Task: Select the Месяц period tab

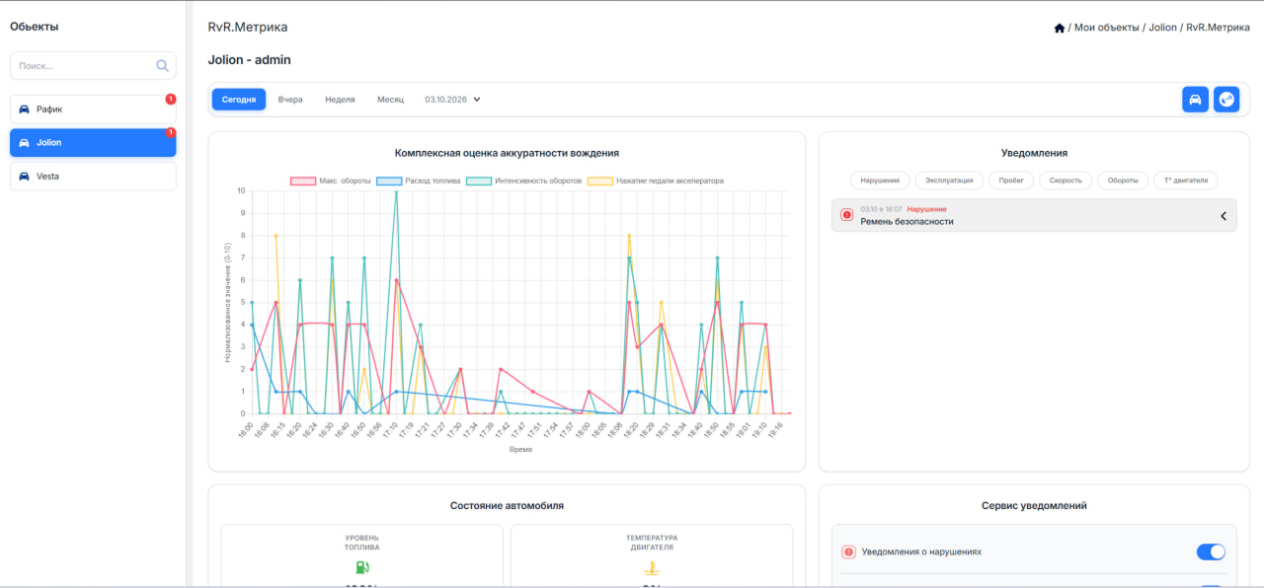Action: pos(390,100)
